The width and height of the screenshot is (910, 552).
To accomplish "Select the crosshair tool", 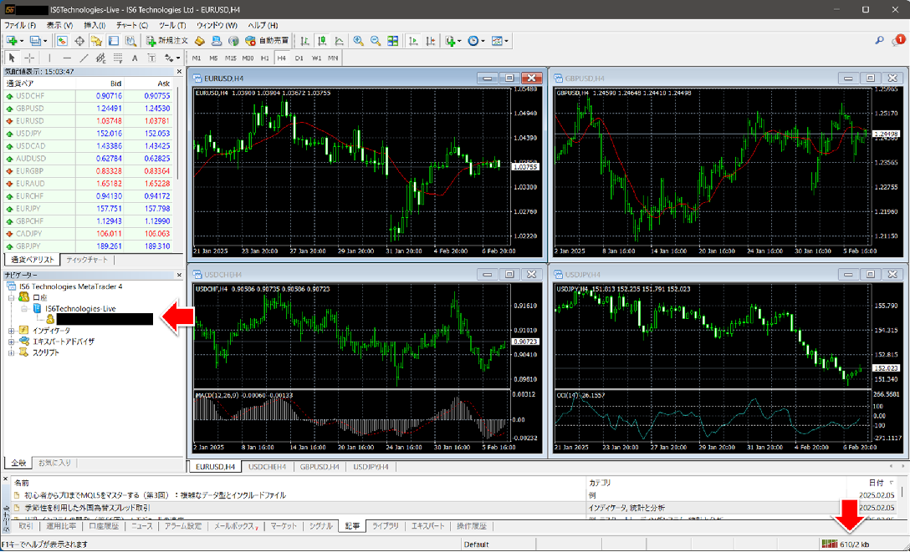I will 29,58.
